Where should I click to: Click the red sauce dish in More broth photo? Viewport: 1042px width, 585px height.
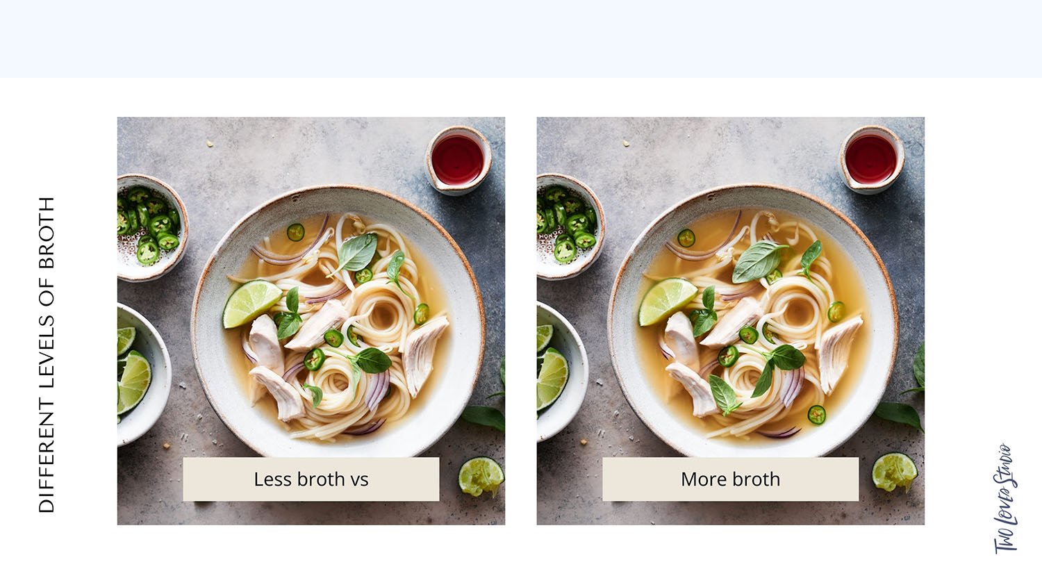[x=871, y=159]
